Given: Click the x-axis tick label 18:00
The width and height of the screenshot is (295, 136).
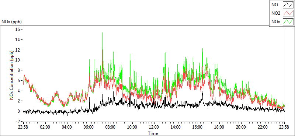Looking at the screenshot, I should pos(219,127).
